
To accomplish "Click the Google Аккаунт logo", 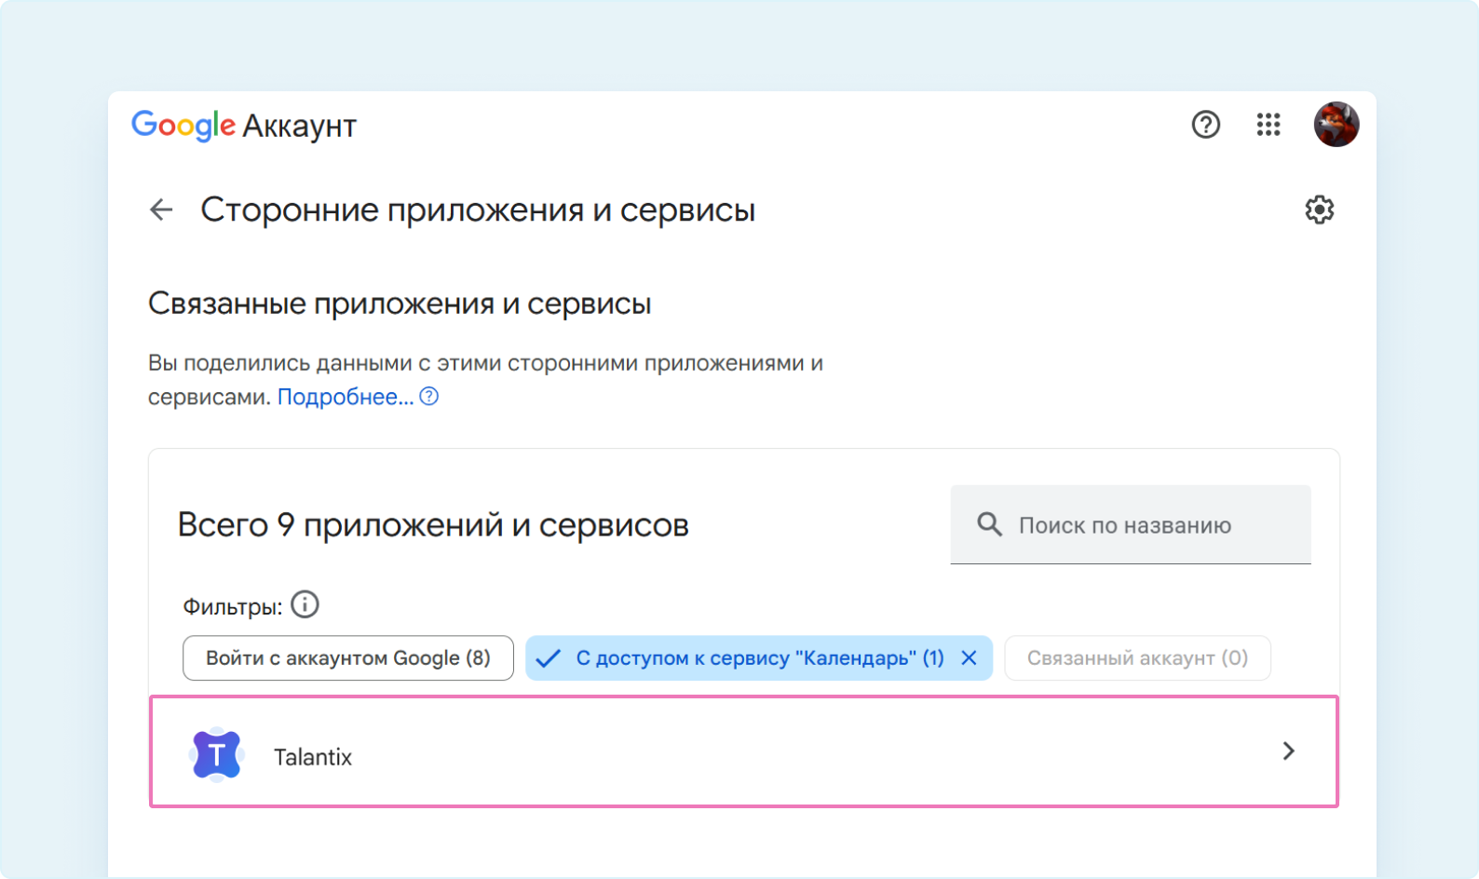I will [x=244, y=125].
